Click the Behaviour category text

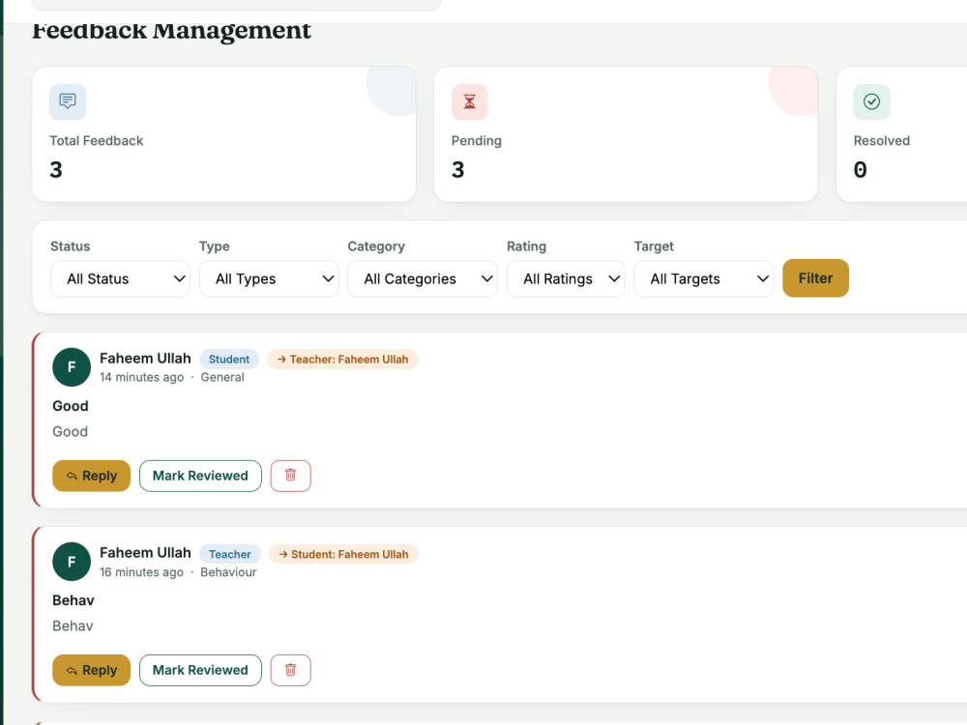228,572
